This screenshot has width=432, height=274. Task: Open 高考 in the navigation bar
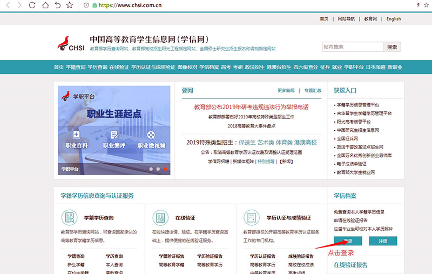pyautogui.click(x=226, y=67)
